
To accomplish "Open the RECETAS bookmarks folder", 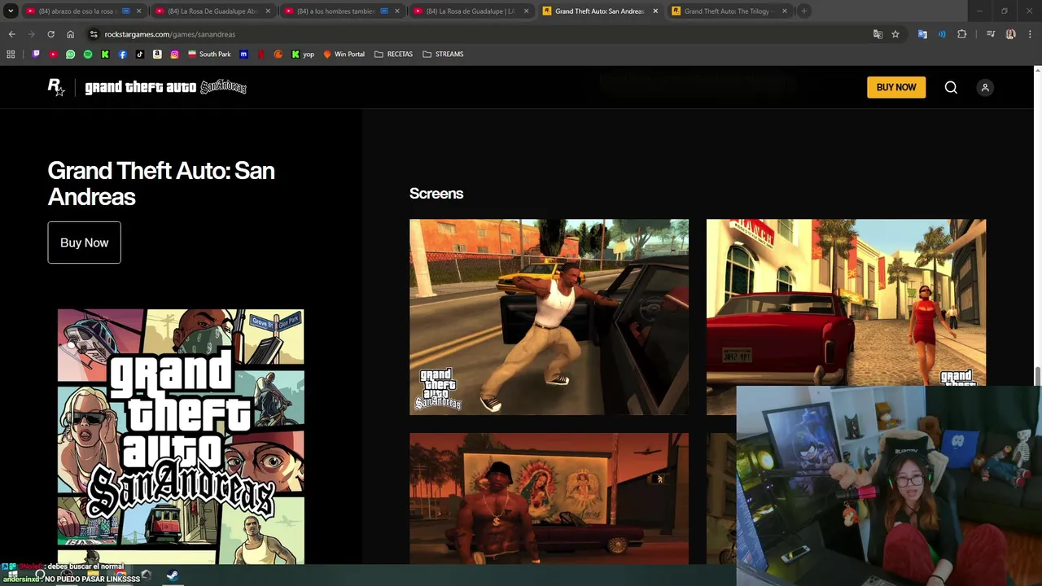I will 393,55.
